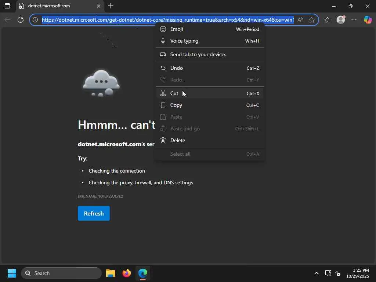The height and width of the screenshot is (282, 376).
Task: Open network status tray icon
Action: coord(328,273)
